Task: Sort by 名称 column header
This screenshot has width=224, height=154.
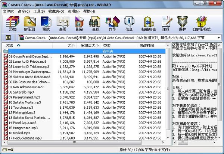Action: (x=27, y=46)
